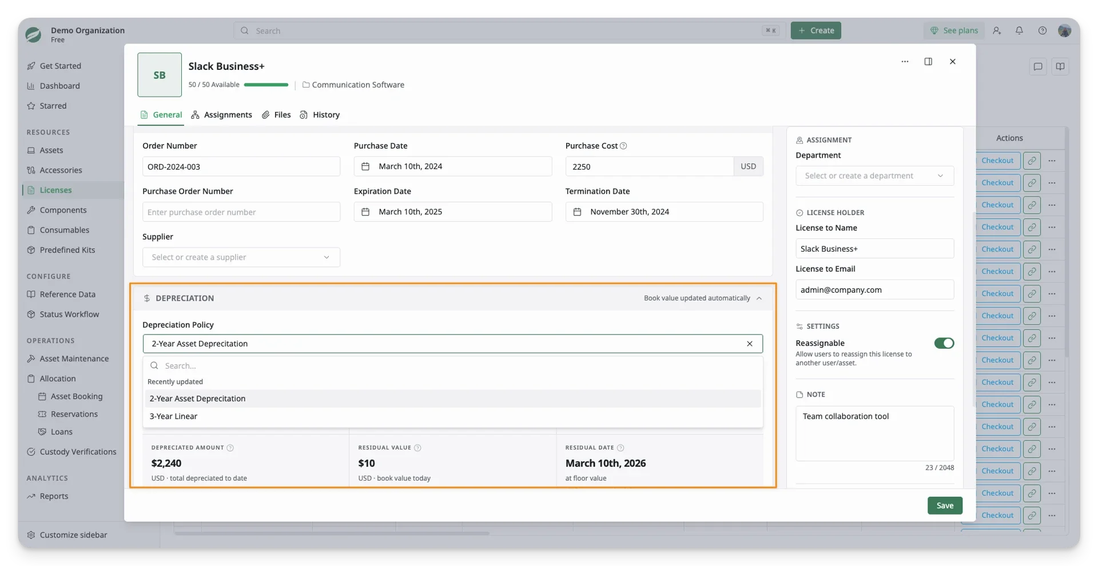Click the Purchase Cost info icon
Image resolution: width=1098 pixels, height=566 pixels.
pos(623,146)
